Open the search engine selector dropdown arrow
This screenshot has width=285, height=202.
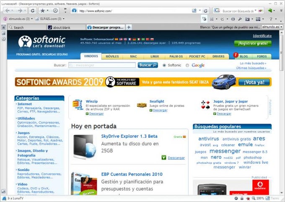coord(256,10)
